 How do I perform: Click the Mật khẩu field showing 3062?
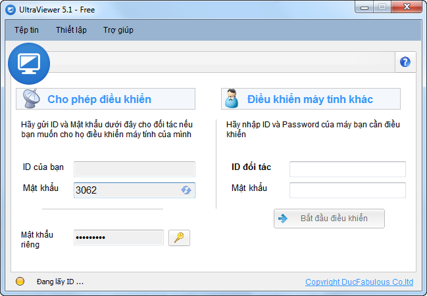click(x=134, y=190)
